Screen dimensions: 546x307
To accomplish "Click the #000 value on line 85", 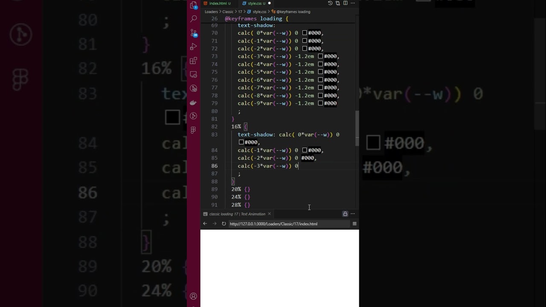I will (308, 158).
